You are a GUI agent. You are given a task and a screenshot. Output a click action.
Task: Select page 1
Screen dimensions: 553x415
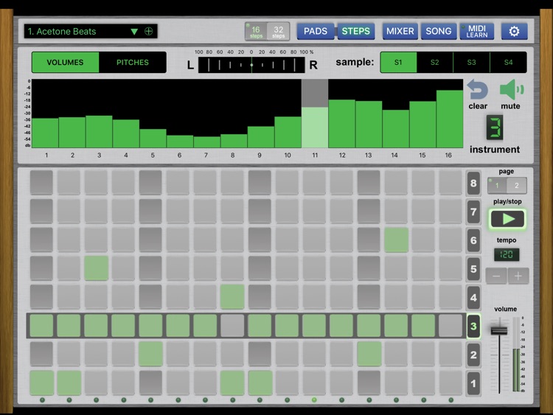pyautogui.click(x=497, y=186)
